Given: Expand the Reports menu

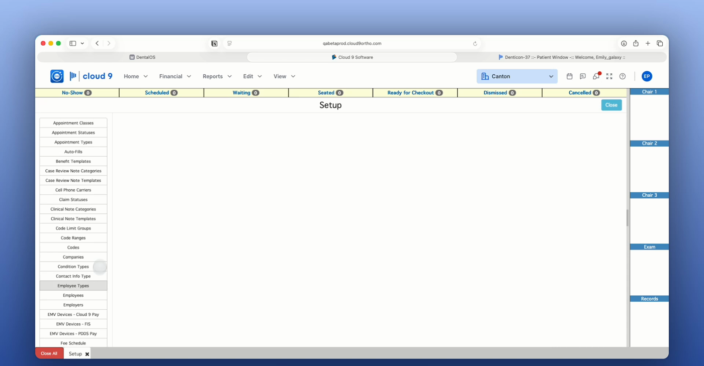Looking at the screenshot, I should point(217,76).
